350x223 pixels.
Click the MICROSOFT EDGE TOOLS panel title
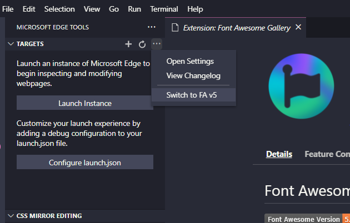53,27
